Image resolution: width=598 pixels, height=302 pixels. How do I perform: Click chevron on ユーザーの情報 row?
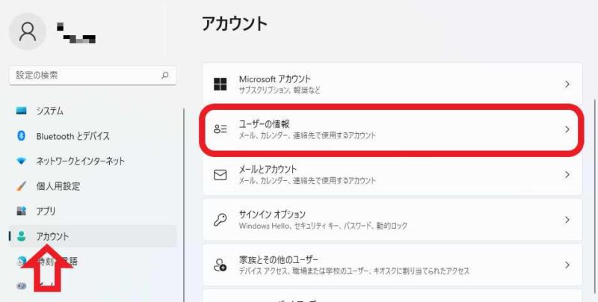coord(567,129)
